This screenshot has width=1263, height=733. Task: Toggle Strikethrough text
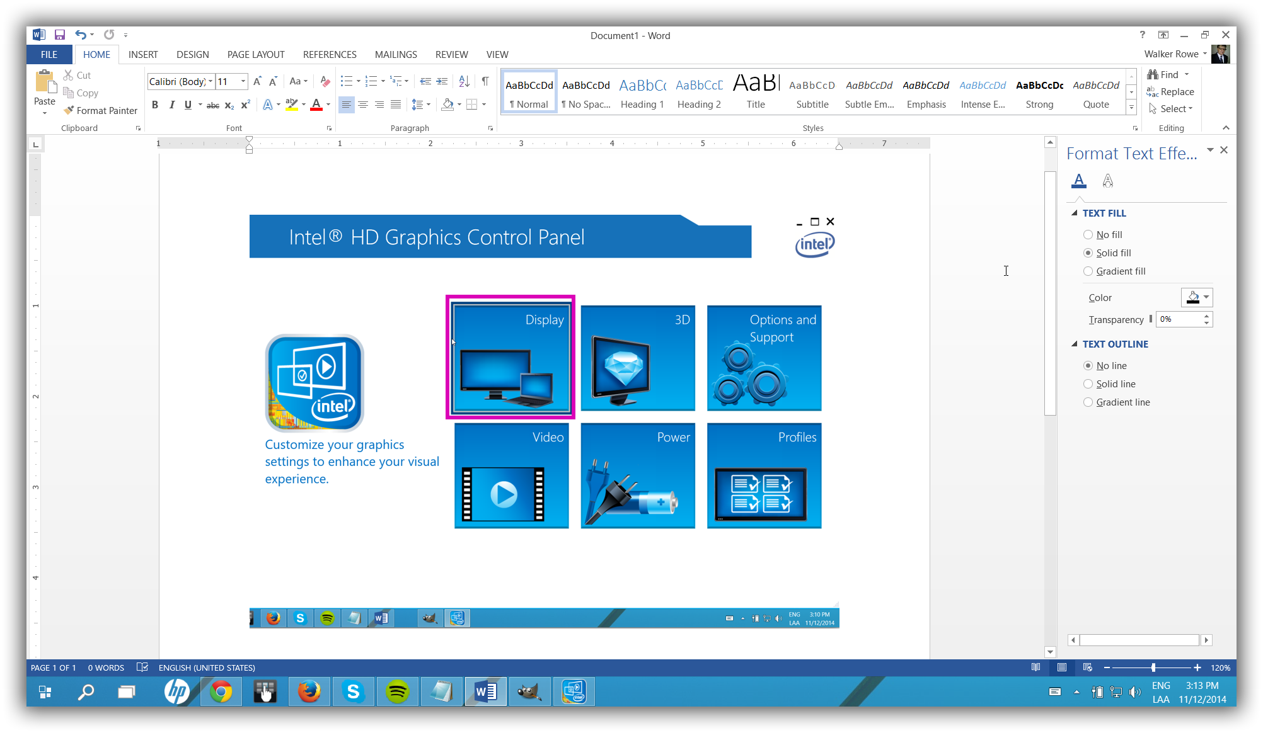pyautogui.click(x=213, y=105)
